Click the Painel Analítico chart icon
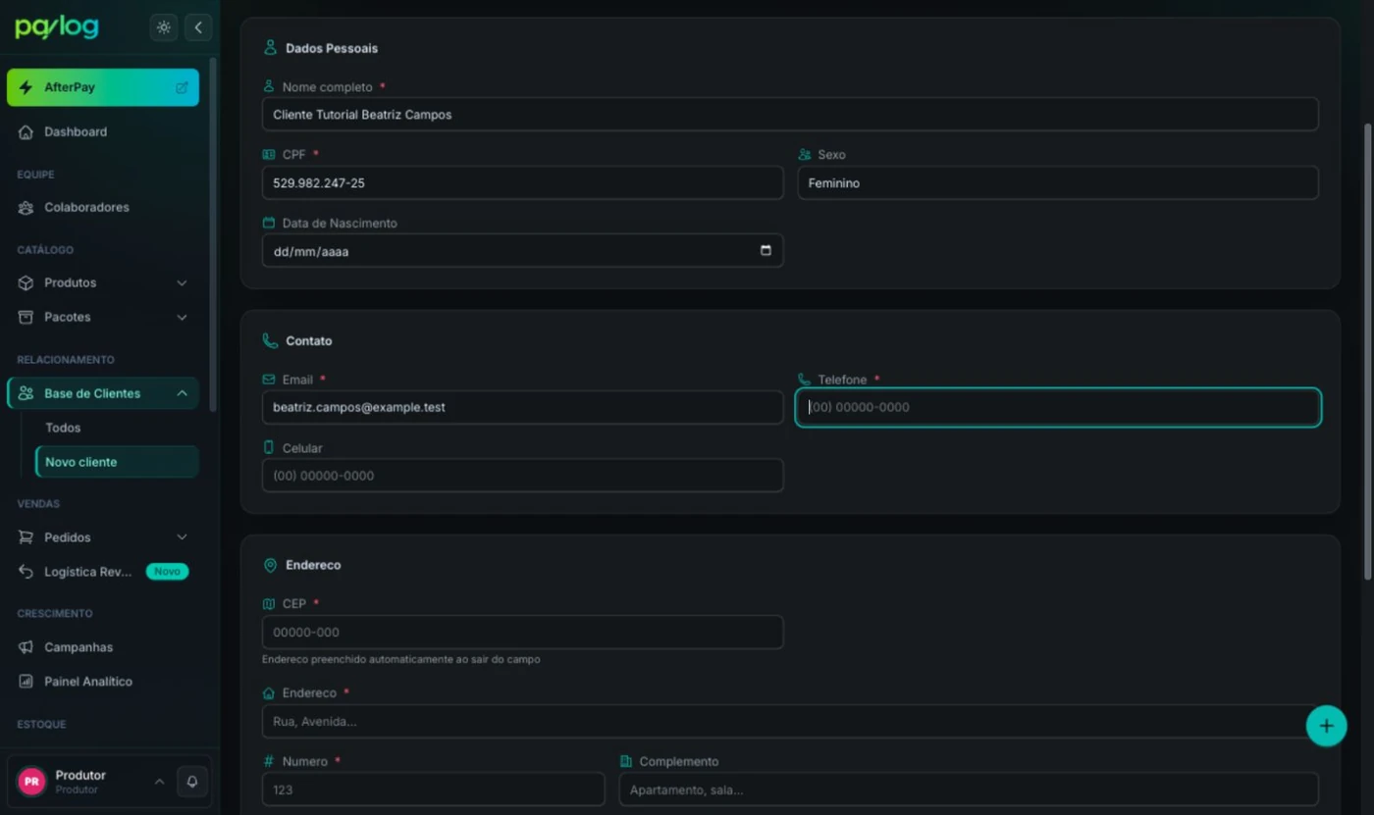The width and height of the screenshot is (1374, 815). [x=26, y=682]
